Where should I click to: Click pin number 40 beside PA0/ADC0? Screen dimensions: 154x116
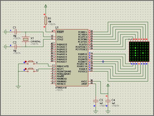(x=52, y=43)
